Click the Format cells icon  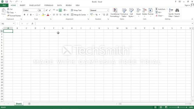(151, 11)
